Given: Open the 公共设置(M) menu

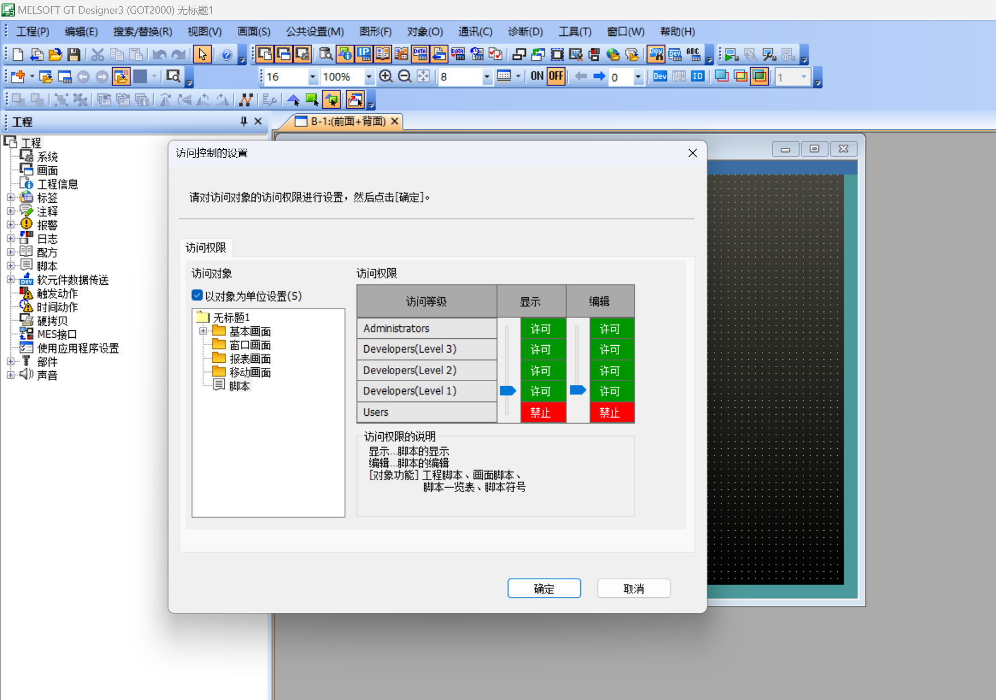Looking at the screenshot, I should tap(314, 32).
